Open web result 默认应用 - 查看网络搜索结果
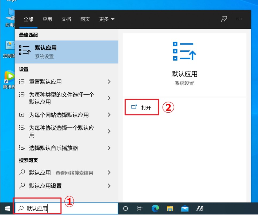 pos(67,173)
